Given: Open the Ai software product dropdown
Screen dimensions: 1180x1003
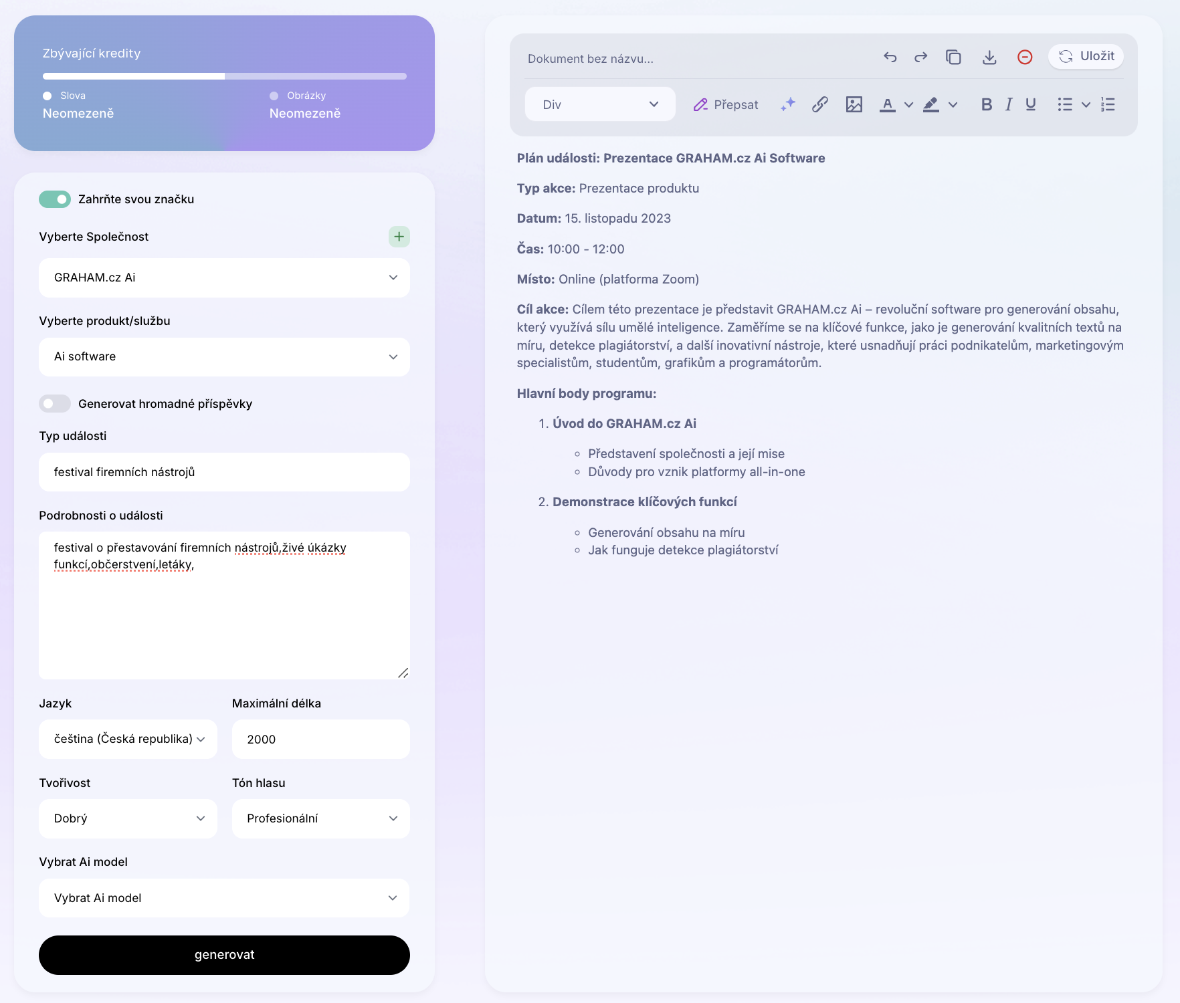Looking at the screenshot, I should [x=224, y=357].
